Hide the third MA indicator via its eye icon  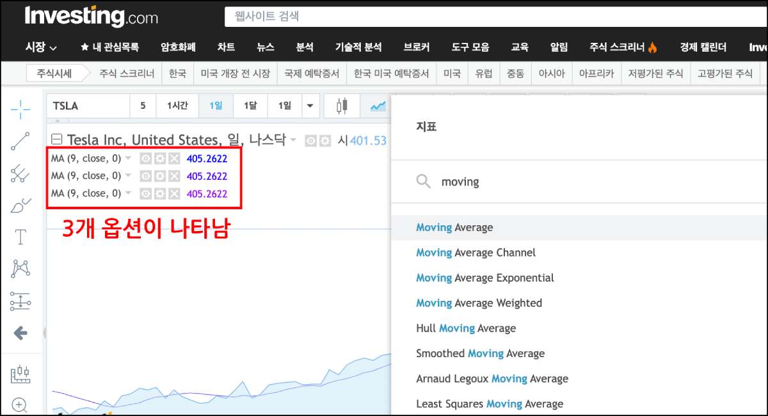(145, 193)
